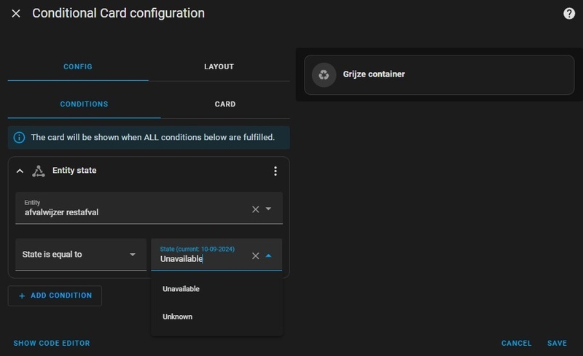Screen dimensions: 583x356
Task: Select the Config tab
Action: (x=78, y=66)
